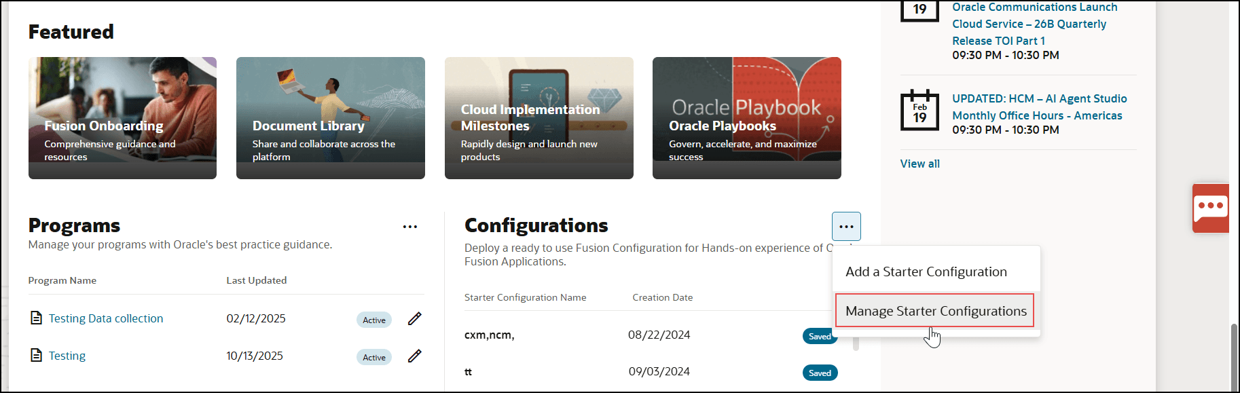This screenshot has height=393, width=1240.
Task: Click date 08/22/2024 in configurations table
Action: (659, 335)
